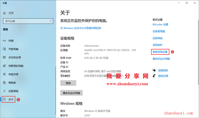Open 关于 page in sidebar

click(11, 99)
